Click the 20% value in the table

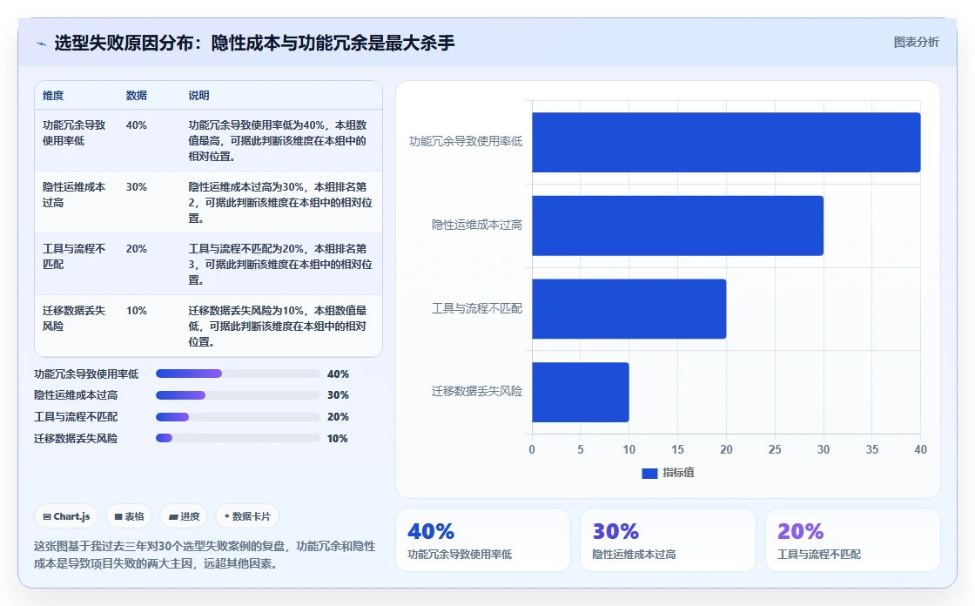coord(136,249)
